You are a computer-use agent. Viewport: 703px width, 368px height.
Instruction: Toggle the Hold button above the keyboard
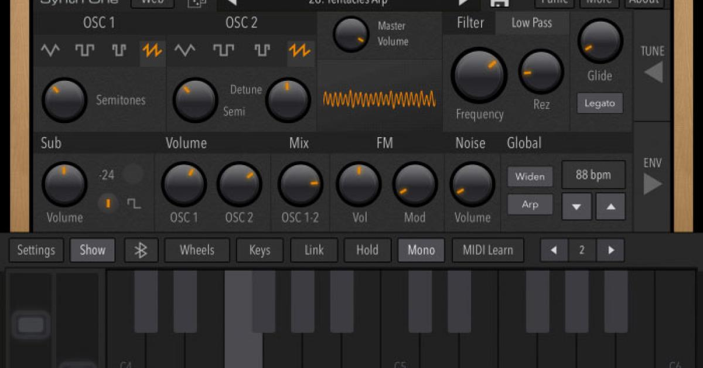[x=367, y=250]
